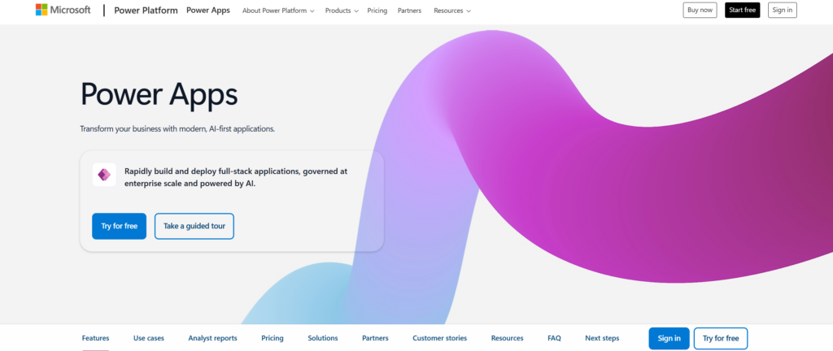Click the blue Try for free button
833x351 pixels.
[x=119, y=226]
